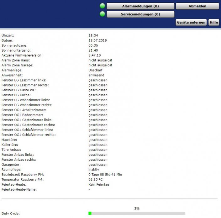Click the green indicator beside Alarmmeldungen
Viewport: 221px width, 218px height.
102,6
